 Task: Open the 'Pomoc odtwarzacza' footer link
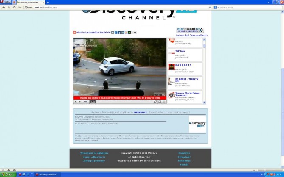pos(94,157)
